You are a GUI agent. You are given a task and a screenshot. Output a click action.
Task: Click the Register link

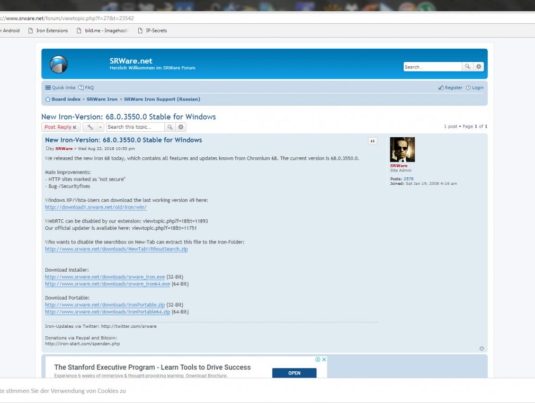coord(450,88)
